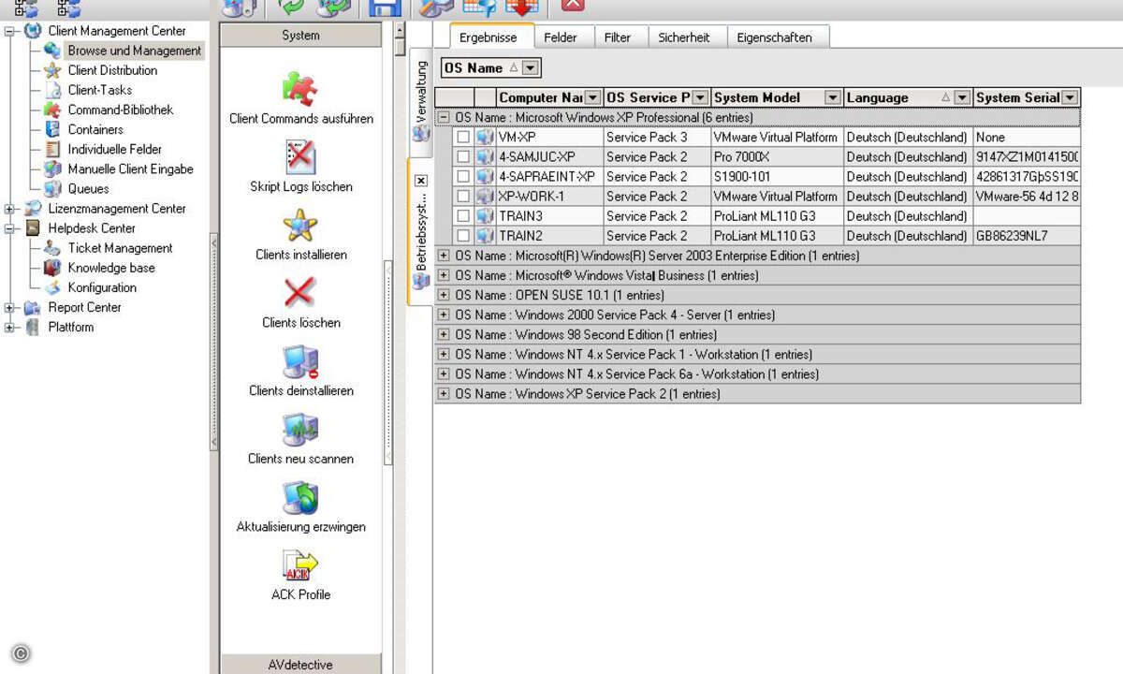Click the Knowledge base tree icon

[52, 268]
